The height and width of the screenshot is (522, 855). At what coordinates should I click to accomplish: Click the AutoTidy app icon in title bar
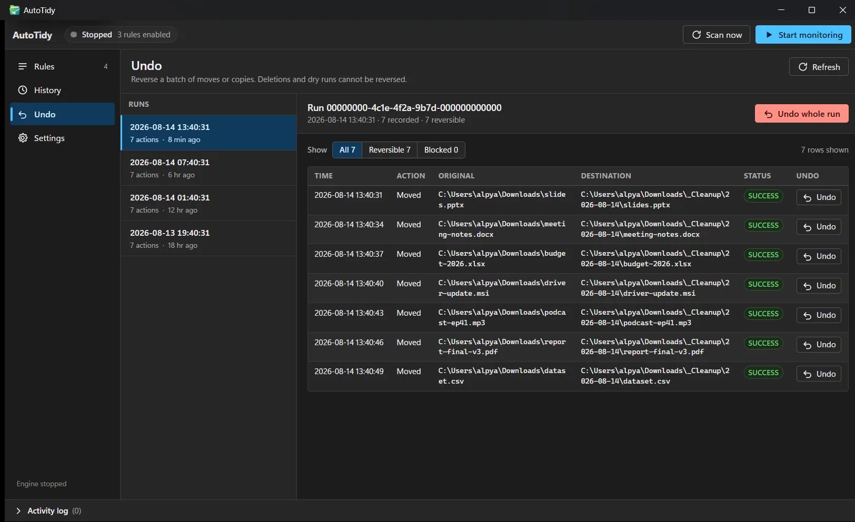tap(15, 10)
